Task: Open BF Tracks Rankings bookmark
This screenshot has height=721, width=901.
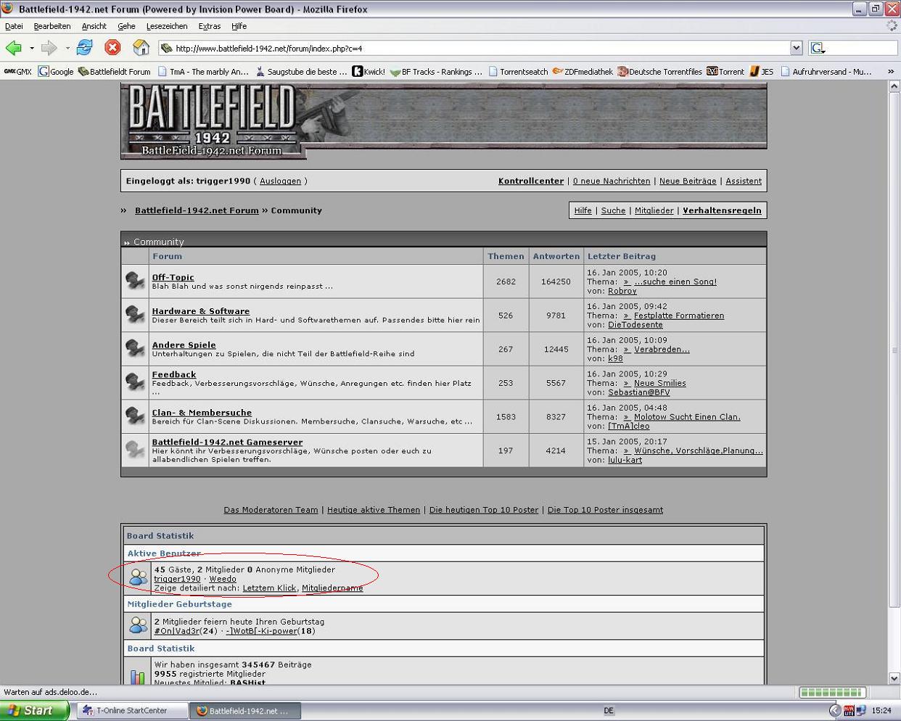Action: [437, 72]
